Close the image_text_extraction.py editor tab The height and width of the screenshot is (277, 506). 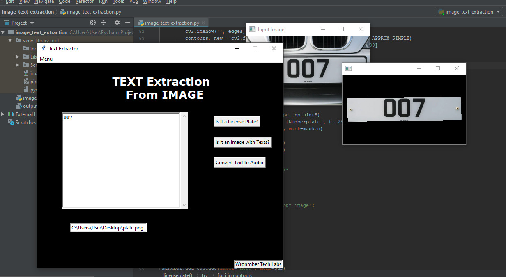point(203,23)
